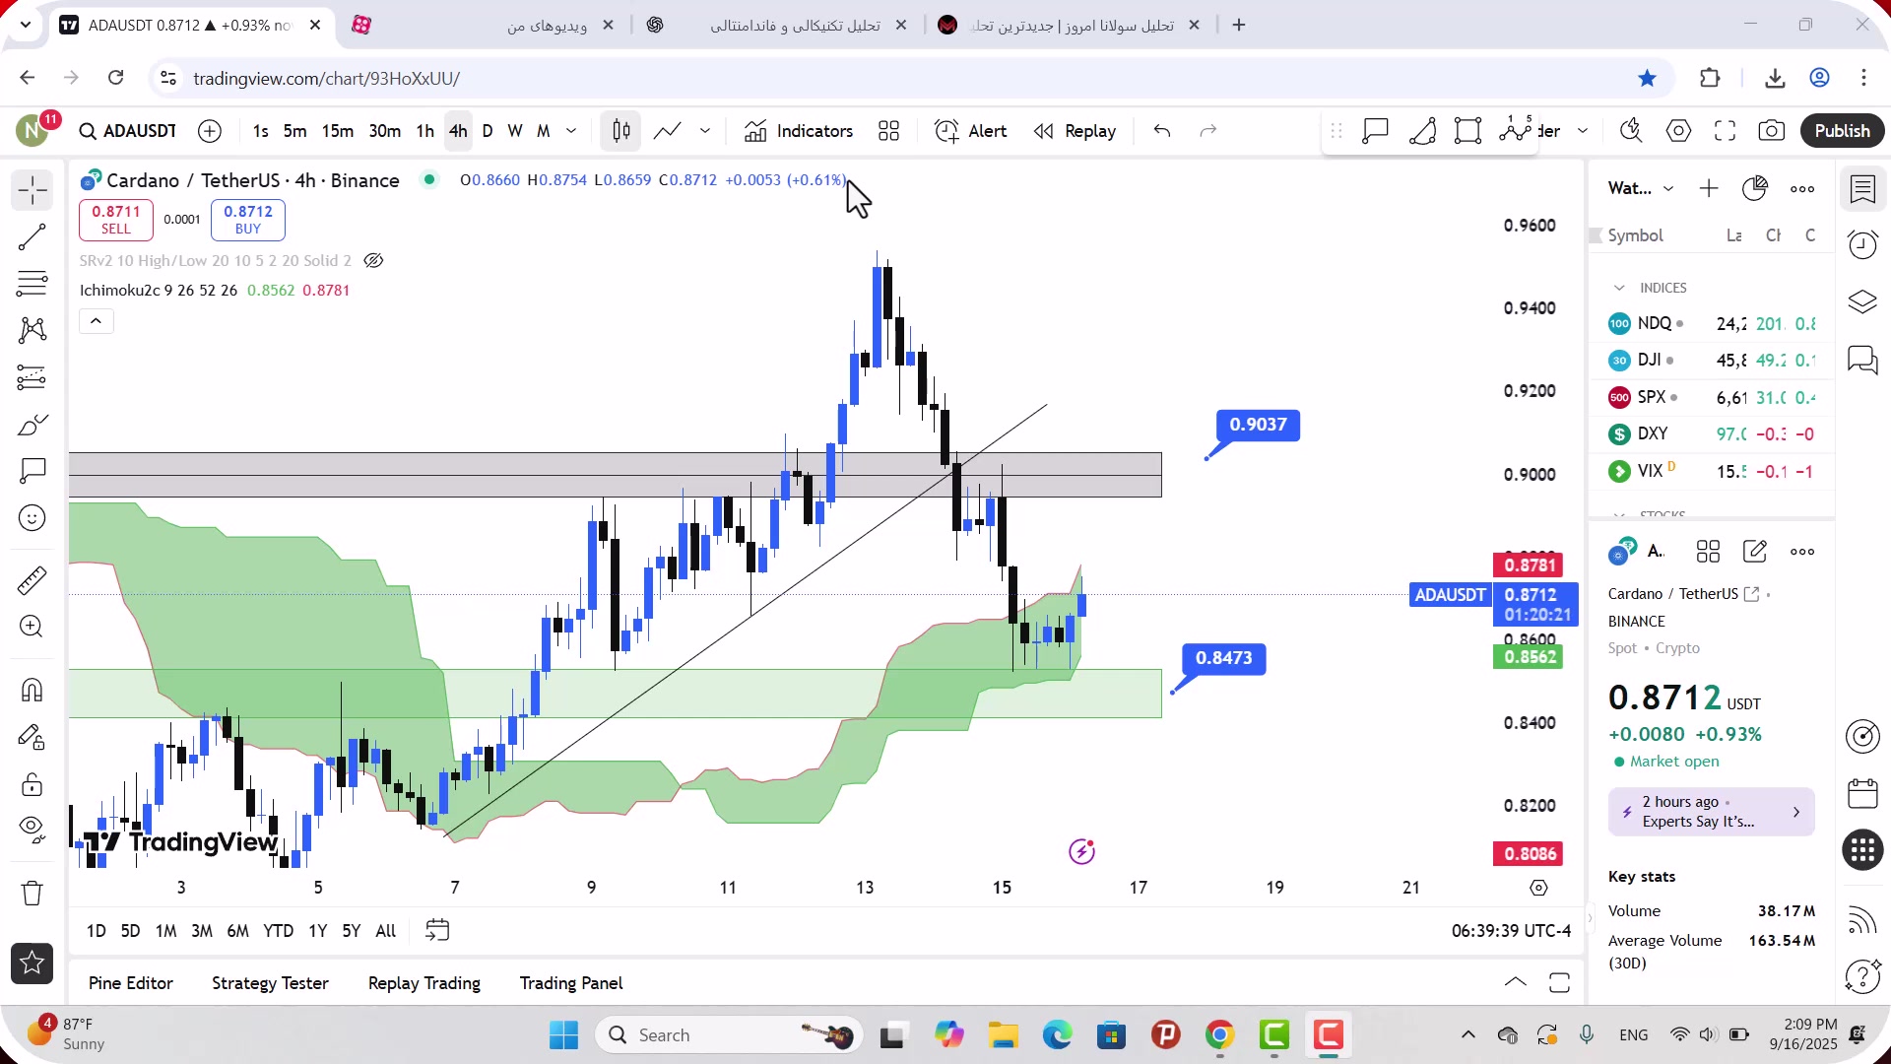Expand the timeframe intervals dropdown

click(571, 131)
